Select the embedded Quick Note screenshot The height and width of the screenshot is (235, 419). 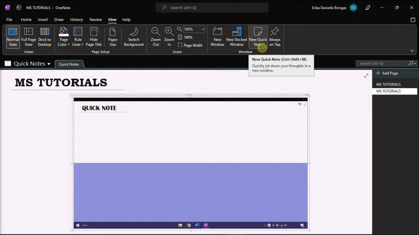point(191,163)
